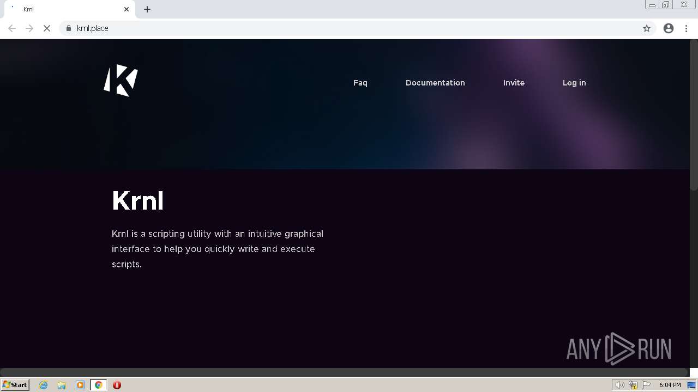The height and width of the screenshot is (392, 698).
Task: Open a new browser tab
Action: pos(147,9)
